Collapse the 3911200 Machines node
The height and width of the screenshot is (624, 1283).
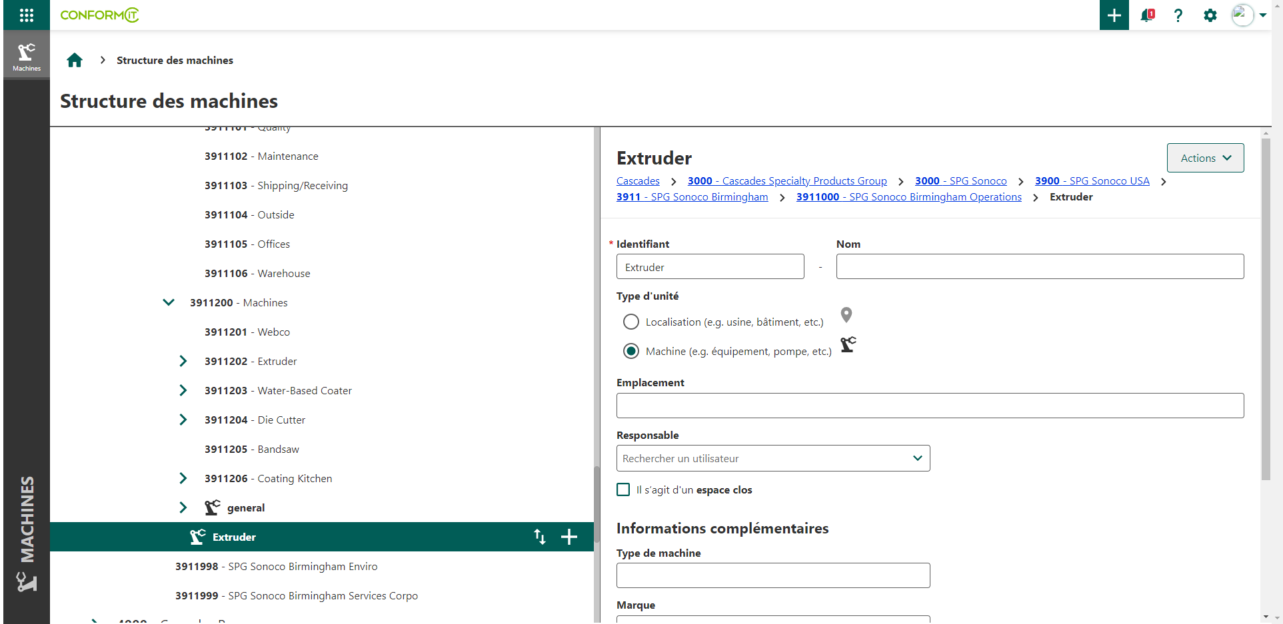[169, 302]
